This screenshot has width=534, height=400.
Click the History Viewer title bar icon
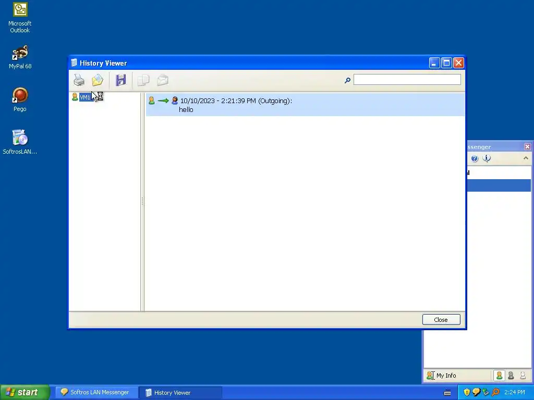pos(74,63)
